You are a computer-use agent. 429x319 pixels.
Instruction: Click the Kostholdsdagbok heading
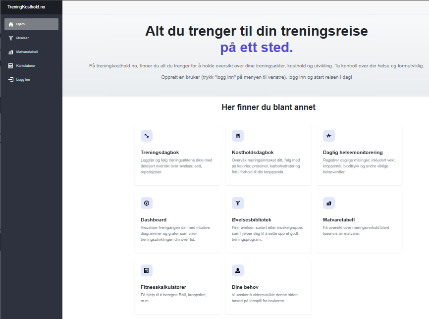pos(253,152)
